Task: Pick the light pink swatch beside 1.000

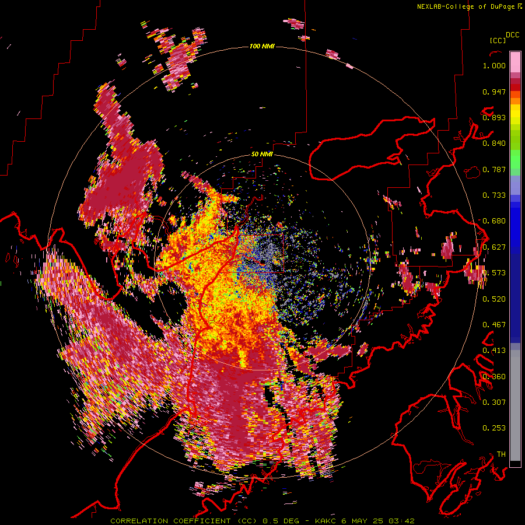Action: (x=515, y=62)
